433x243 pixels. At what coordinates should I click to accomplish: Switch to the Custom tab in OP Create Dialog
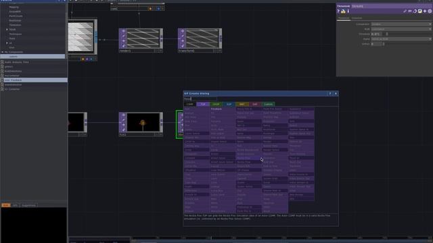pos(268,104)
